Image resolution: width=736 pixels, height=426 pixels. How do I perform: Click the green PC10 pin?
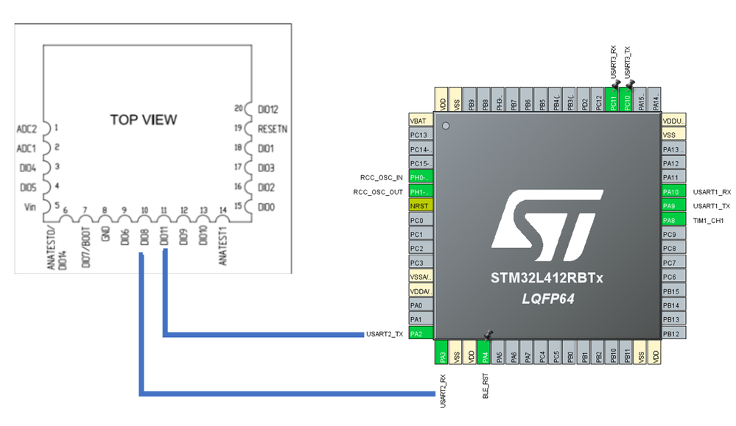click(x=626, y=99)
